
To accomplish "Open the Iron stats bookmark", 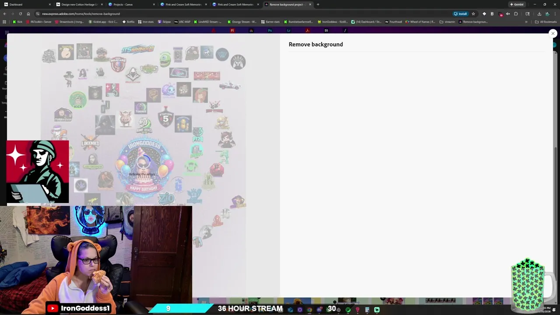I will [146, 22].
